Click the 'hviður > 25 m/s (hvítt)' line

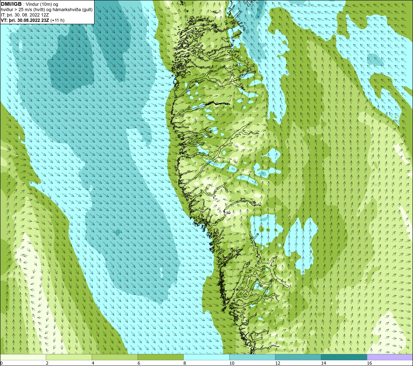(46, 10)
